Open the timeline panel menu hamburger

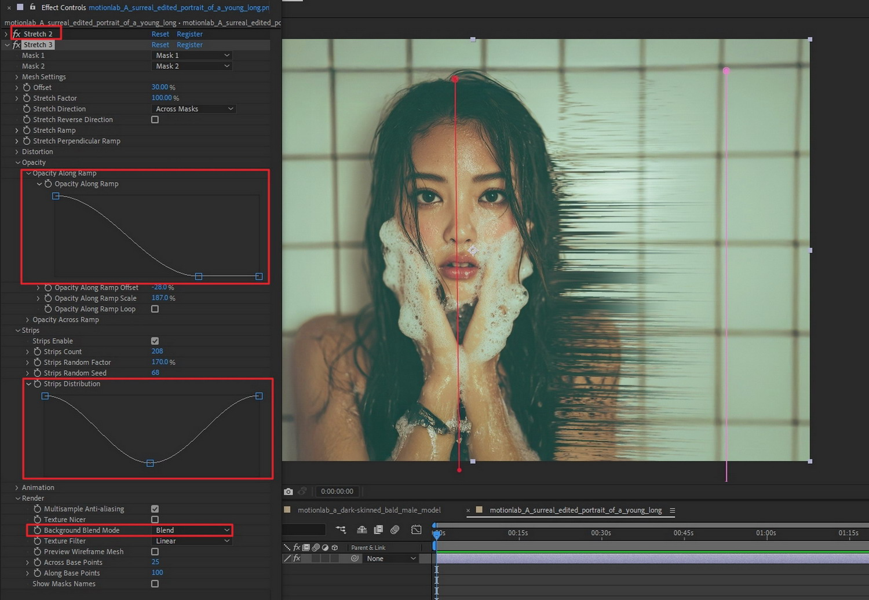coord(673,510)
